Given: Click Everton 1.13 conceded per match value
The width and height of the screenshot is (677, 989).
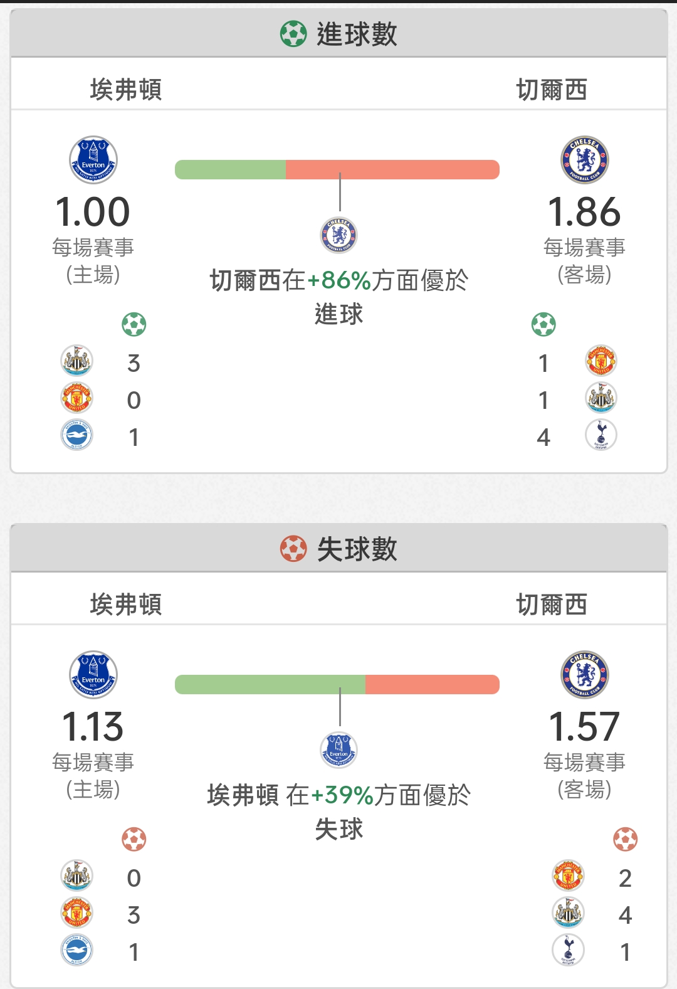Looking at the screenshot, I should click(93, 727).
